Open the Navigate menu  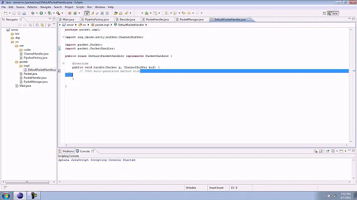(x=45, y=7)
